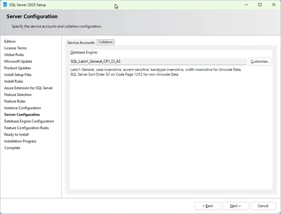Image resolution: width=281 pixels, height=214 pixels.
Task: Click the window resize grip
Action: [x=278, y=212]
